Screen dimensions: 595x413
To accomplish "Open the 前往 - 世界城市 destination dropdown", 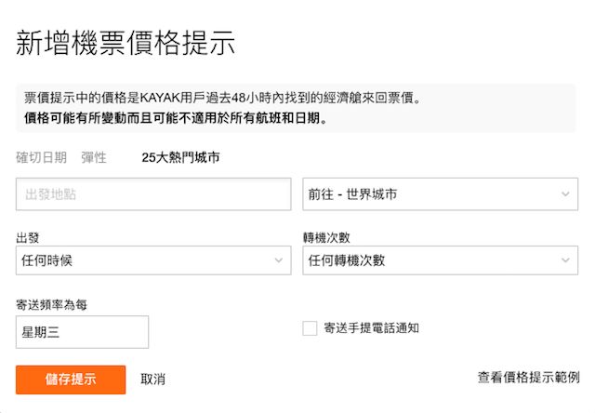I will pyautogui.click(x=440, y=194).
